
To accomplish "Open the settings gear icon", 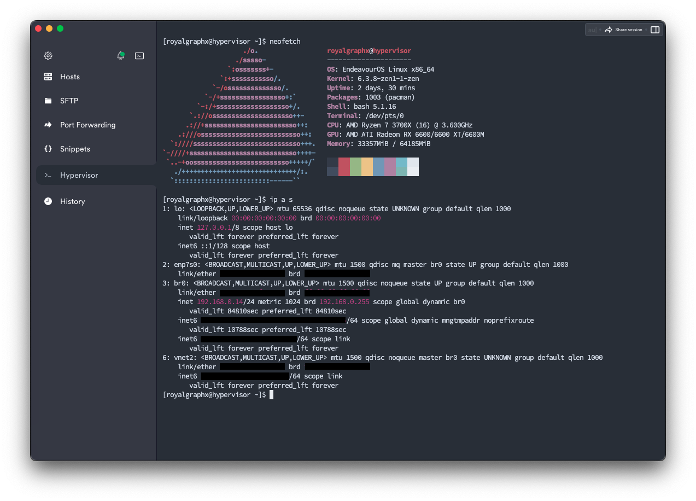I will (48, 56).
